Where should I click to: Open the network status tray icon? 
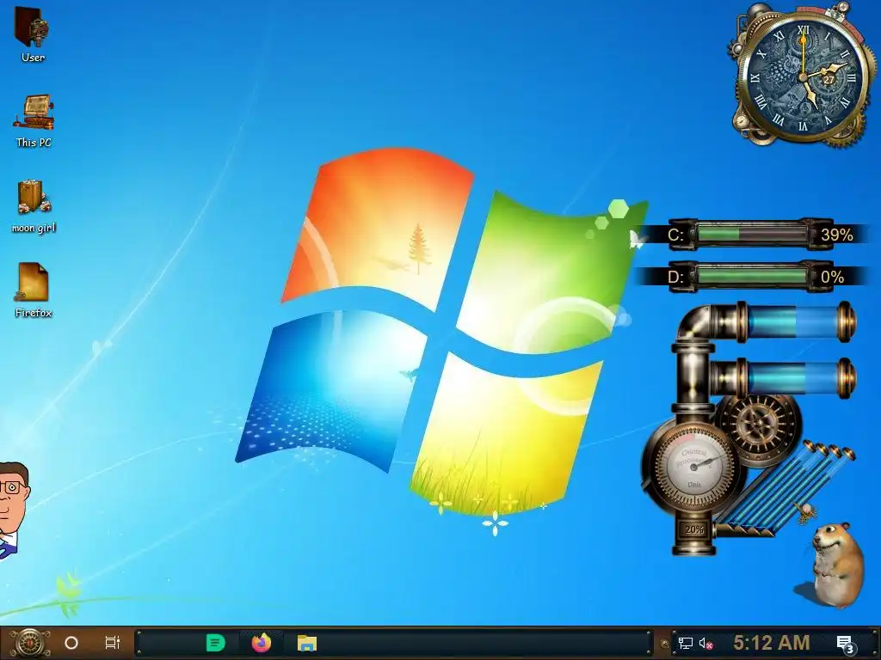click(x=686, y=643)
